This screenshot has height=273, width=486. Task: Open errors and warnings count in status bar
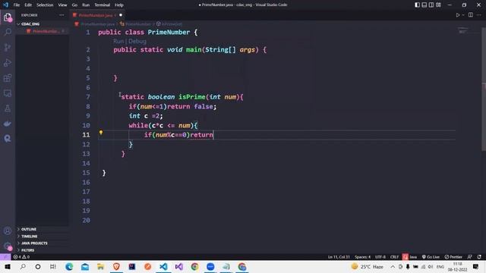tap(21, 257)
